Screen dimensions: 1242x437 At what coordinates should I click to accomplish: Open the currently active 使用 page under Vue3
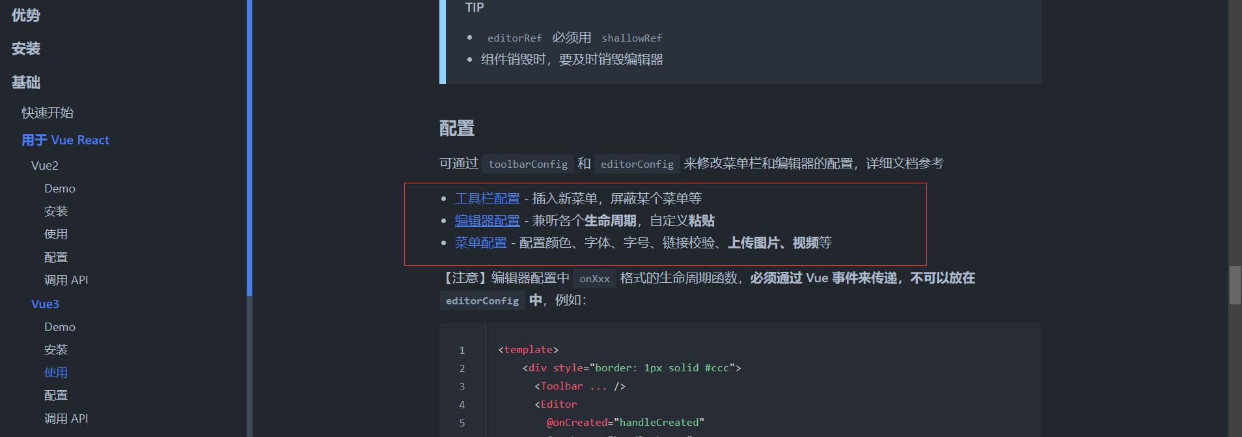pos(56,372)
